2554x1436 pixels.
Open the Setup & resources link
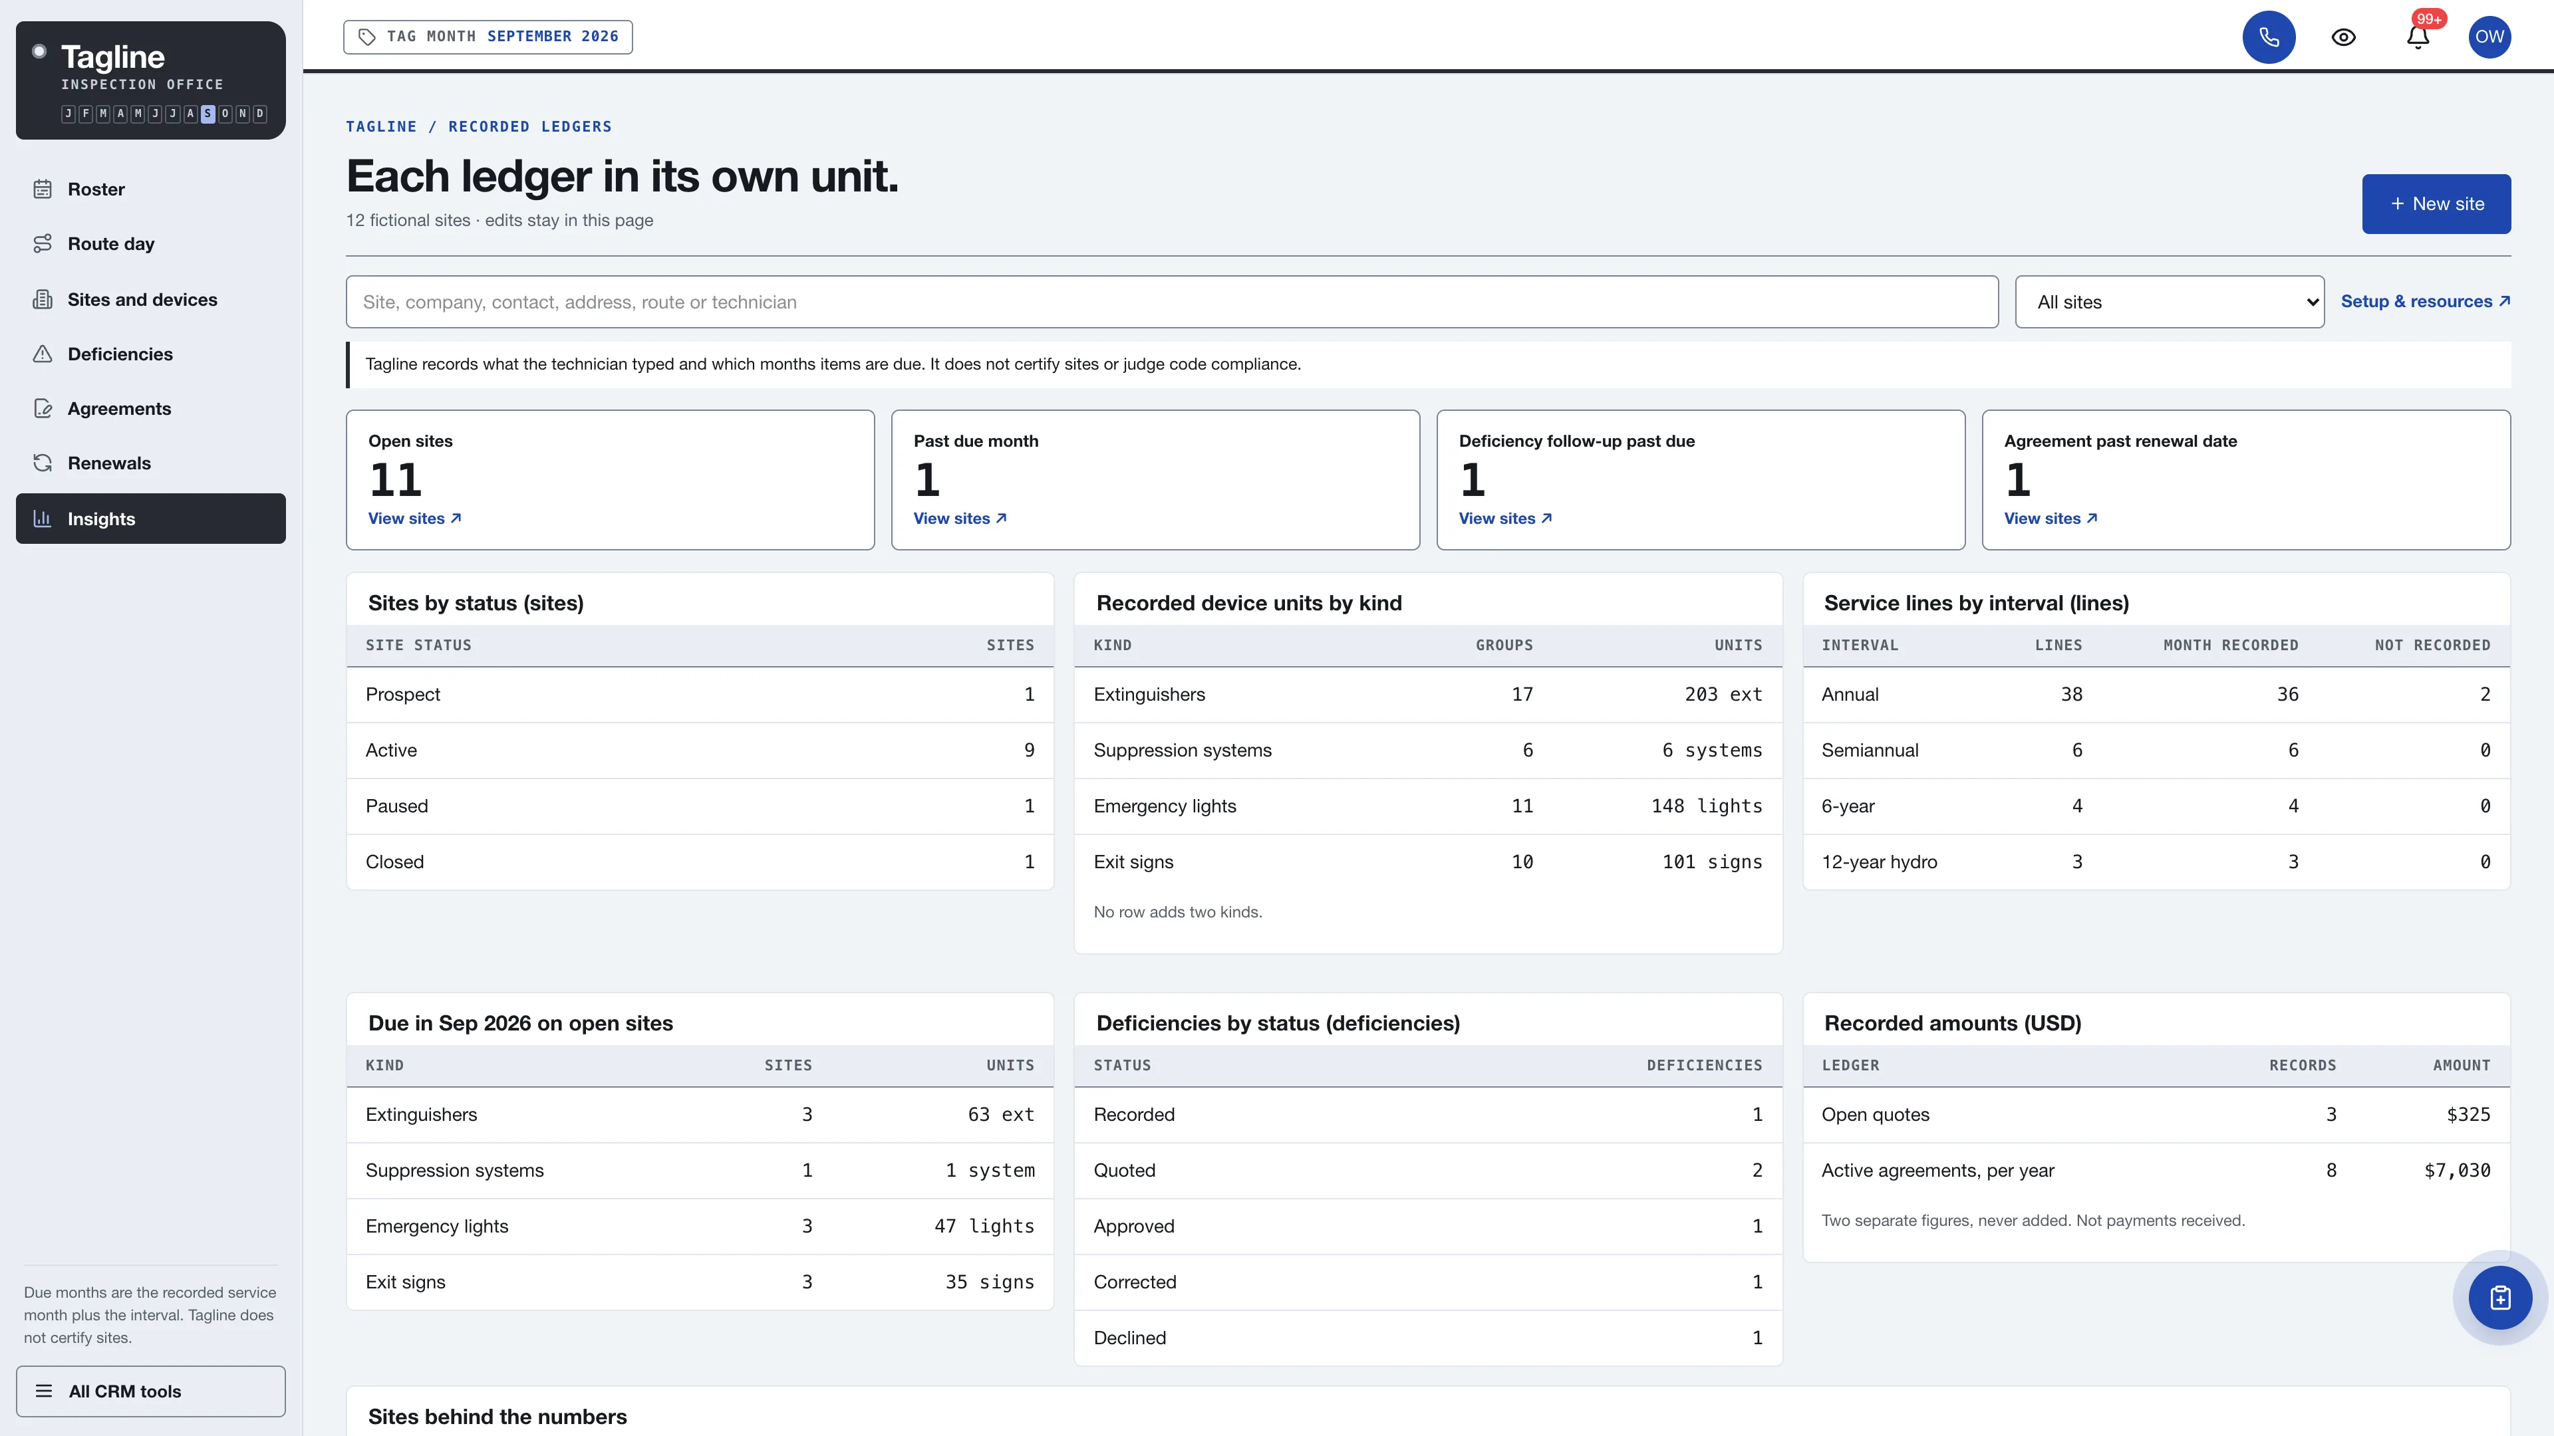click(2425, 301)
